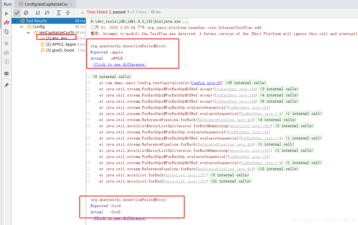Select the testCapitalizeCsv method row
Image resolution: width=358 pixels, height=225 pixels.
49,33
